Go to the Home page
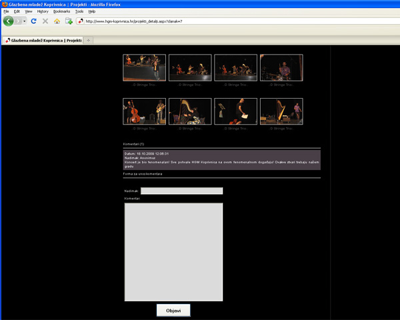 pyautogui.click(x=57, y=21)
